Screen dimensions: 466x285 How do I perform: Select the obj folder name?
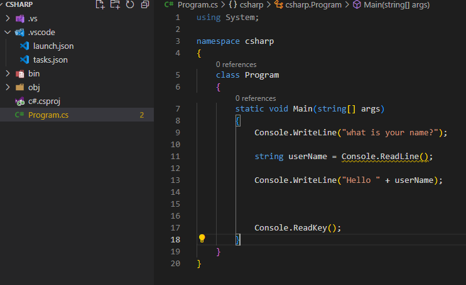click(x=34, y=88)
